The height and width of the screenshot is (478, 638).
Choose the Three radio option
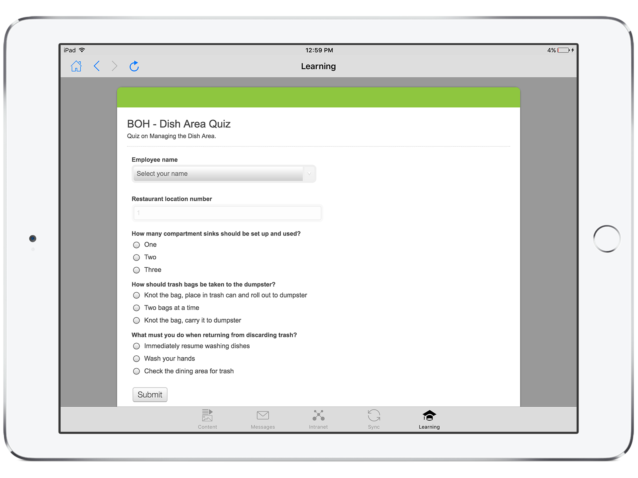[x=136, y=270]
